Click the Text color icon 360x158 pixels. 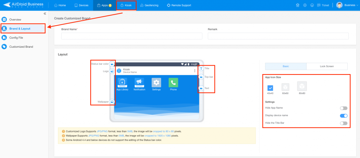point(201,88)
